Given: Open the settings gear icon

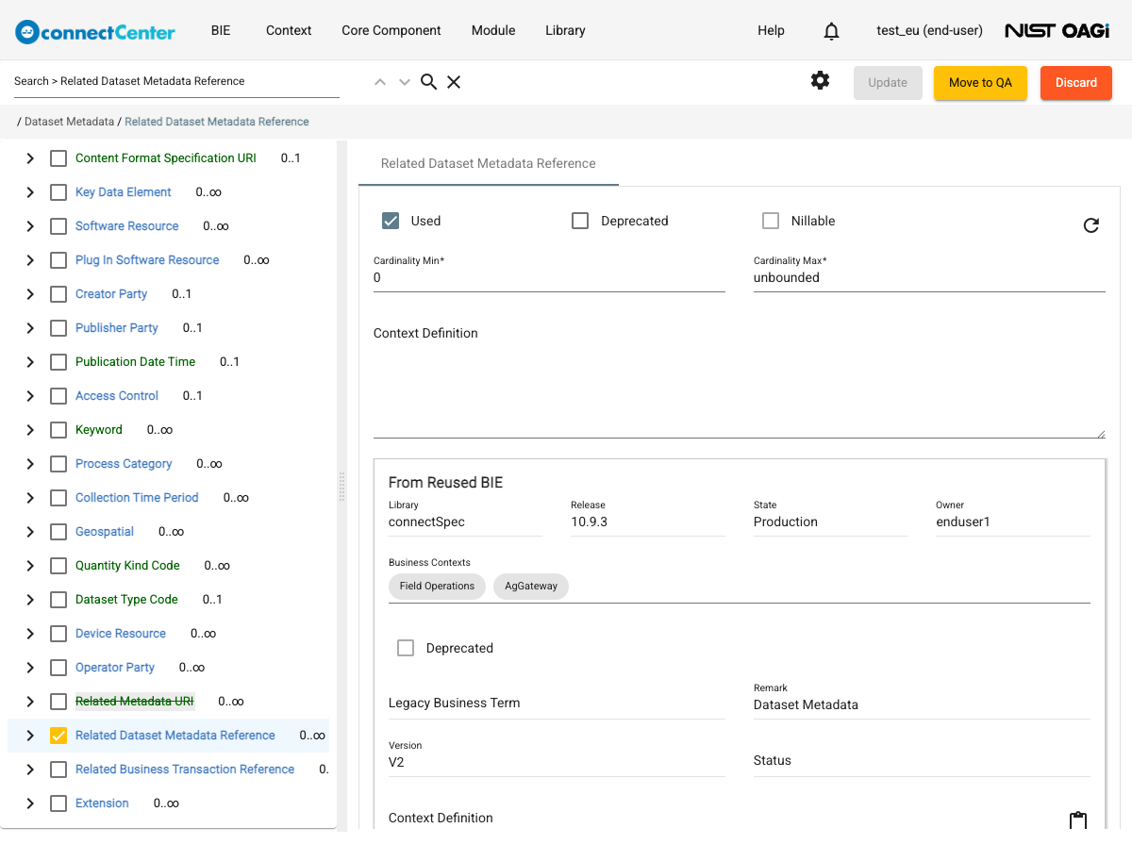Looking at the screenshot, I should coord(821,81).
